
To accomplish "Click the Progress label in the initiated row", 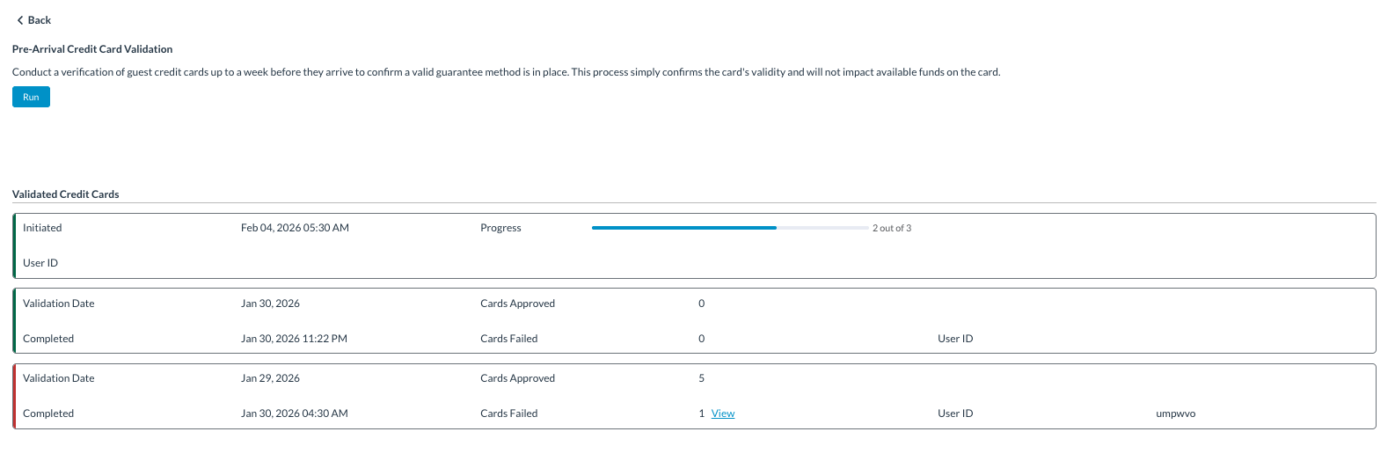I will coord(500,228).
